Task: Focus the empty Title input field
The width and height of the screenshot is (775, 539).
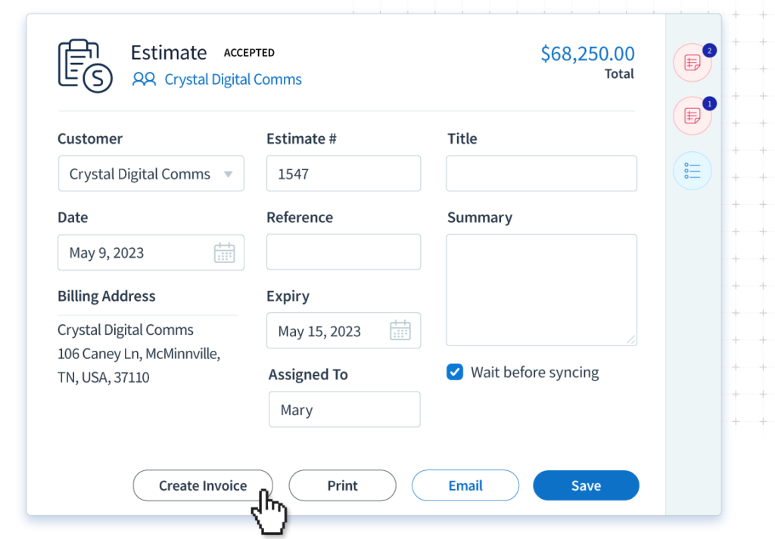Action: pyautogui.click(x=541, y=174)
